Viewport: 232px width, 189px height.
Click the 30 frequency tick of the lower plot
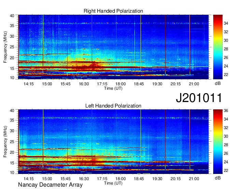(x=12, y=131)
